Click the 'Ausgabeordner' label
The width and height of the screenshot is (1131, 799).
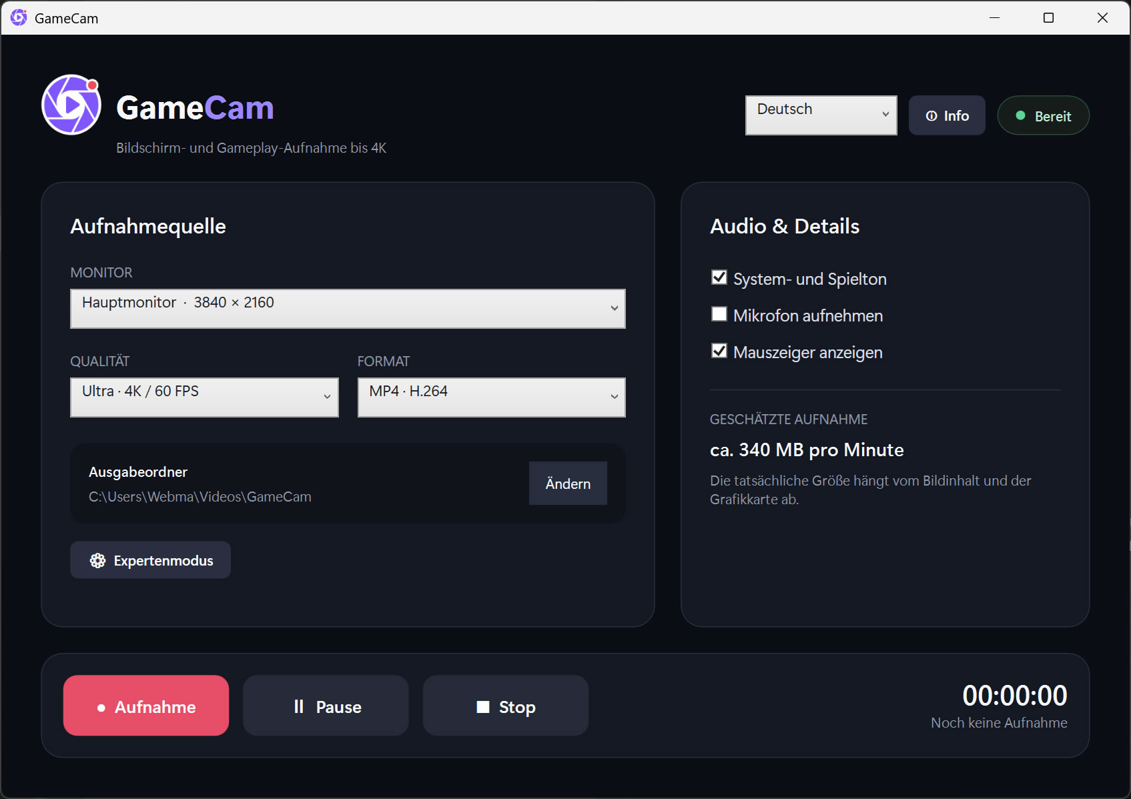138,472
